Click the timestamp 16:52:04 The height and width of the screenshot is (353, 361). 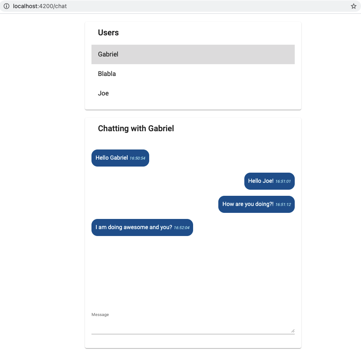tap(181, 228)
